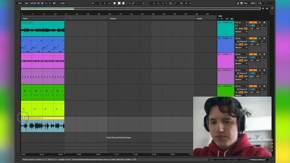290x163 pixels.
Task: Toggle the metronome
Action: (x=54, y=3)
